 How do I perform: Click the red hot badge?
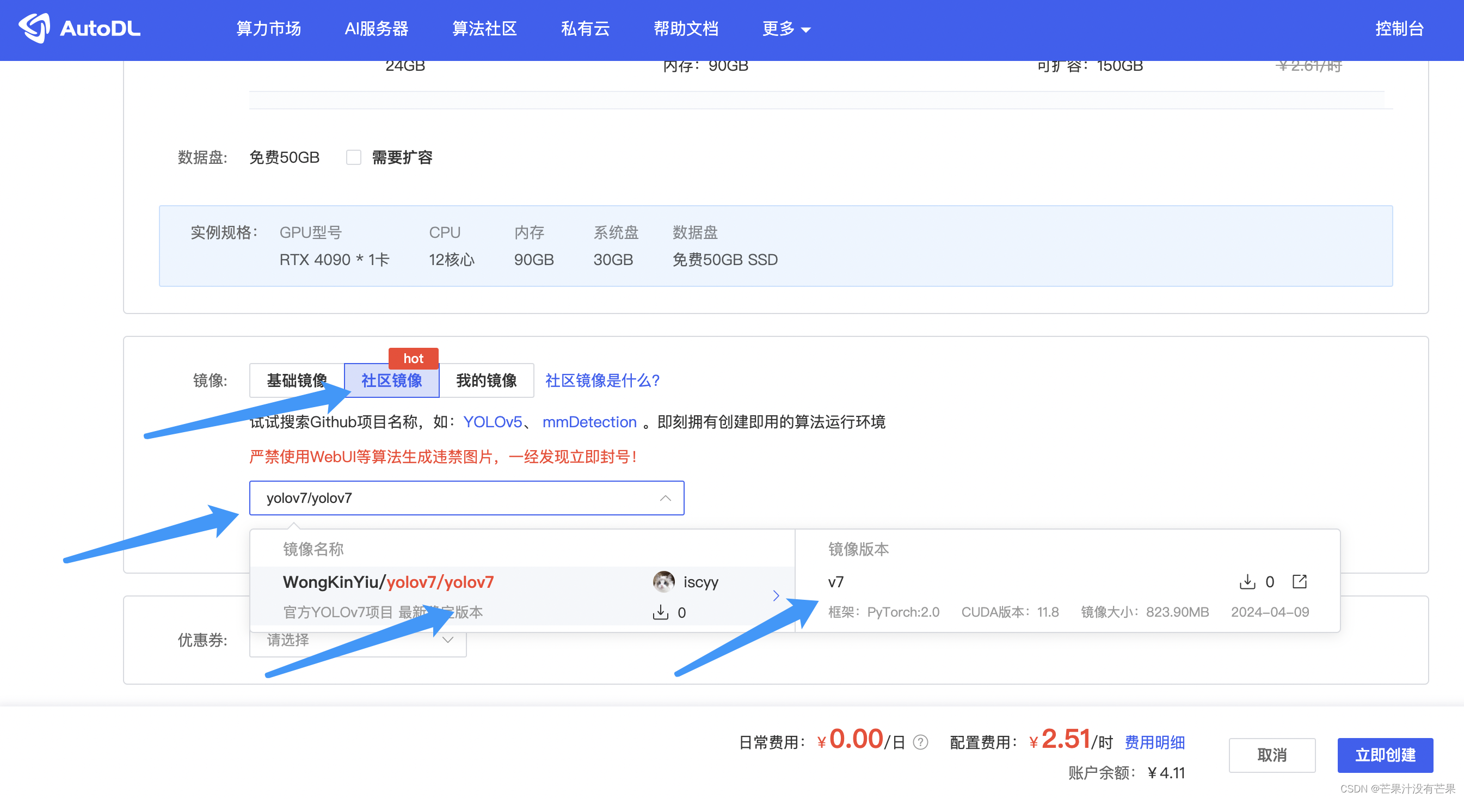click(413, 358)
